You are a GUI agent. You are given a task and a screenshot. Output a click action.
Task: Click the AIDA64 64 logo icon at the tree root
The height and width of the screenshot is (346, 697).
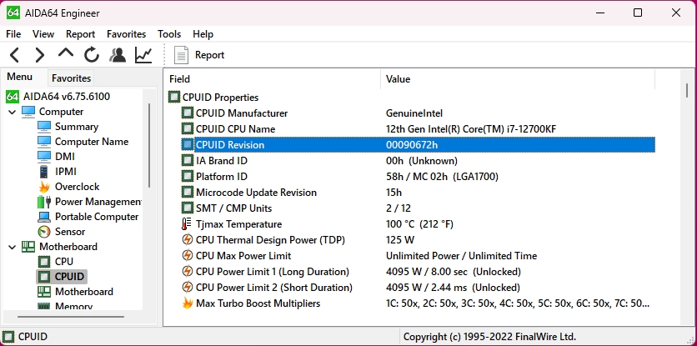(13, 97)
